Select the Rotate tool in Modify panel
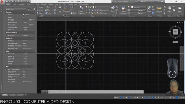185x104 pixels. 40,7
